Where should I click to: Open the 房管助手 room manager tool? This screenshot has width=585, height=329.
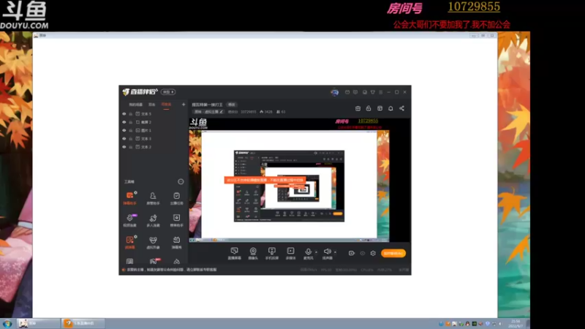click(x=153, y=198)
